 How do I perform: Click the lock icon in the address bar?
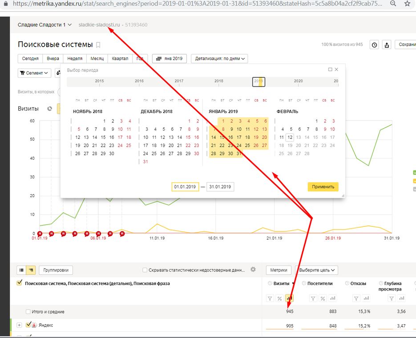point(6,4)
